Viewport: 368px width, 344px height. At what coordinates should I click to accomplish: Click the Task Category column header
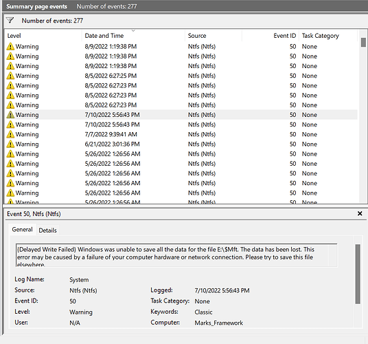pos(328,36)
